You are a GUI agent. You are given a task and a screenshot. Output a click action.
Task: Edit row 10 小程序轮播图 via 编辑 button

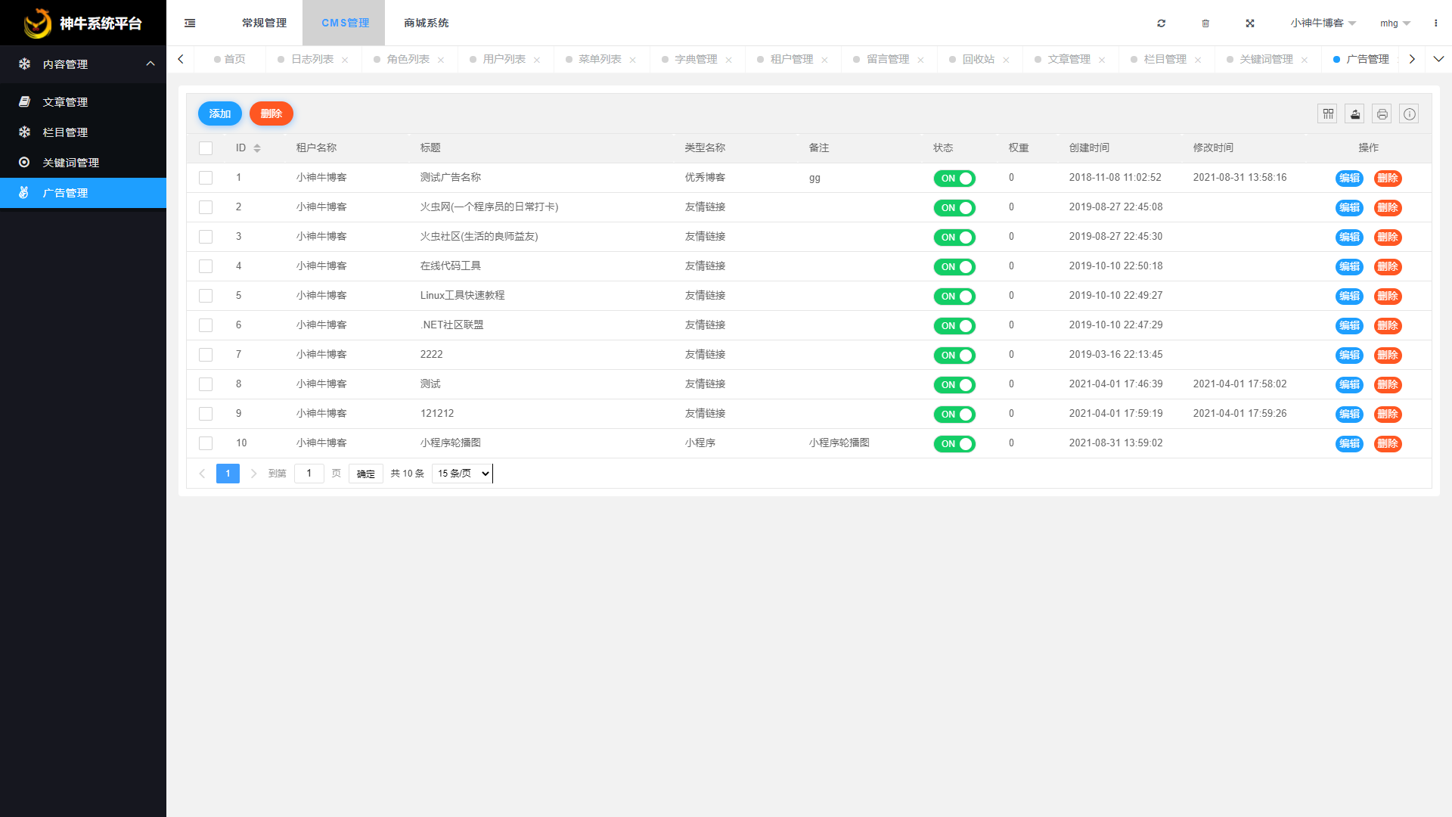coord(1349,444)
